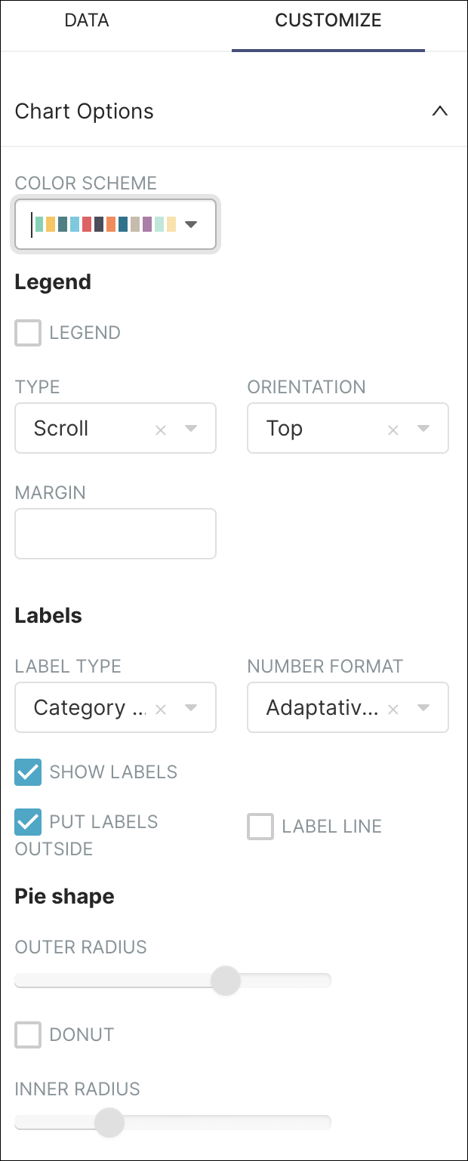Viewport: 468px width, 1161px height.
Task: Clear the Scroll value from Type dropdown
Action: coord(160,428)
